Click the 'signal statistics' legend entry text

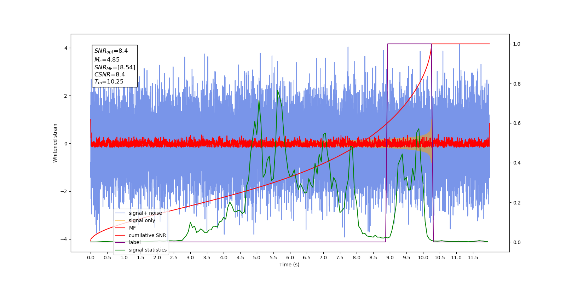[x=148, y=250]
